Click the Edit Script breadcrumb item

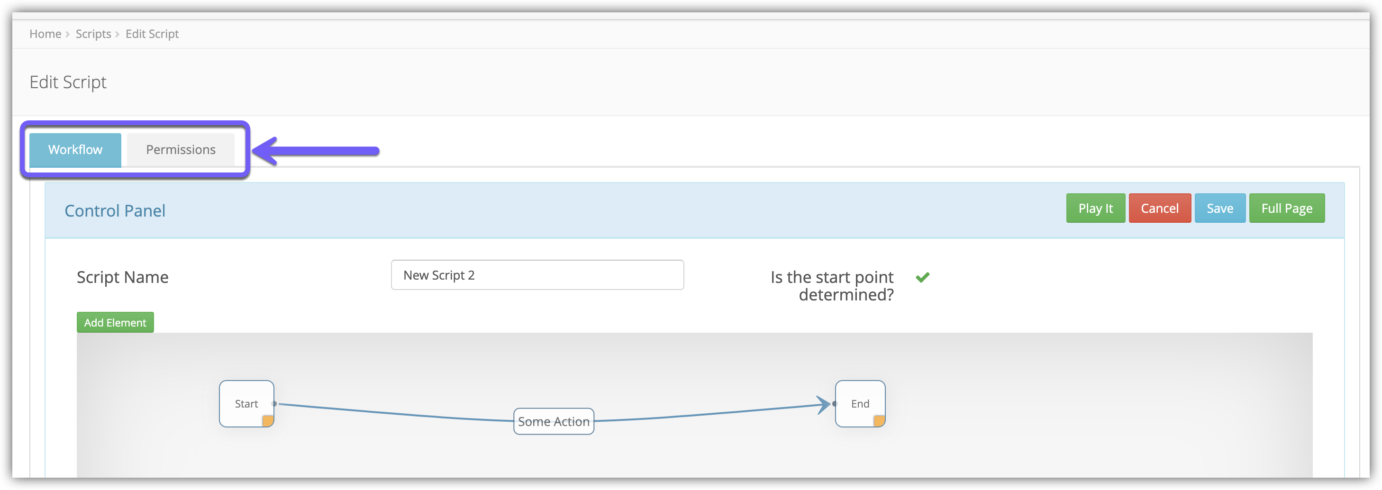click(152, 34)
